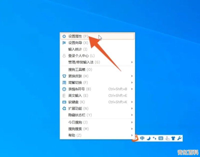
Task: Click the E icon beside 英文输入
Action: pyautogui.click(x=64, y=96)
